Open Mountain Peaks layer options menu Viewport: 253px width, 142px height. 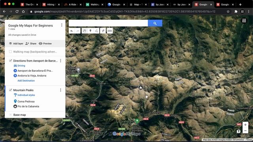60,90
